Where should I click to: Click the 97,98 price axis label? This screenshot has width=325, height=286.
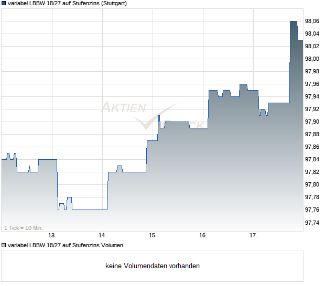pos(312,71)
